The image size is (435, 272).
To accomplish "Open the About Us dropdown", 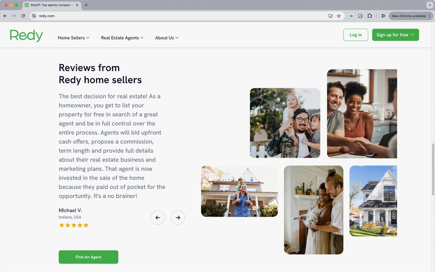I will (167, 38).
